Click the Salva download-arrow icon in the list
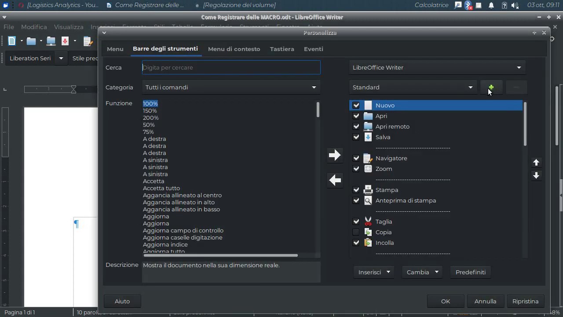 [x=368, y=137]
